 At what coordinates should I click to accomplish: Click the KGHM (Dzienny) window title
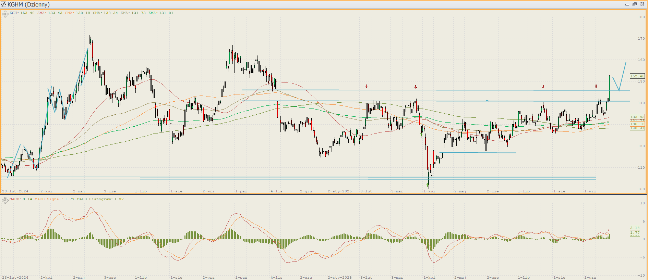tap(28, 4)
